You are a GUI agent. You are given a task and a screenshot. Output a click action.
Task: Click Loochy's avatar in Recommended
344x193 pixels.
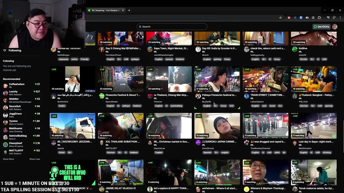point(5,93)
